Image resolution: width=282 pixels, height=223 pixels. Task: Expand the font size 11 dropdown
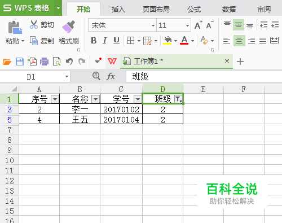pos(187,25)
